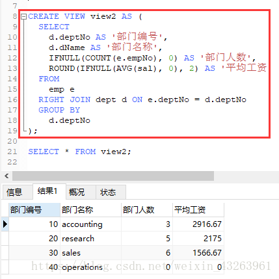This screenshot has height=279, width=279.
Task: Click the '部门名称' string literal in code
Action: (x=132, y=47)
